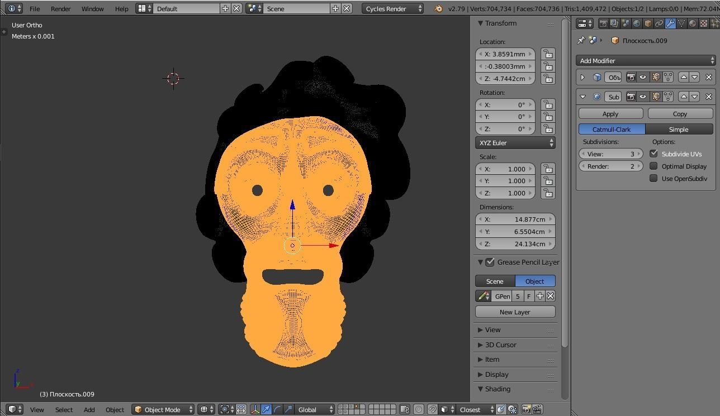The height and width of the screenshot is (416, 720).
Task: Adjust the Render subdivisions field
Action: coord(611,166)
